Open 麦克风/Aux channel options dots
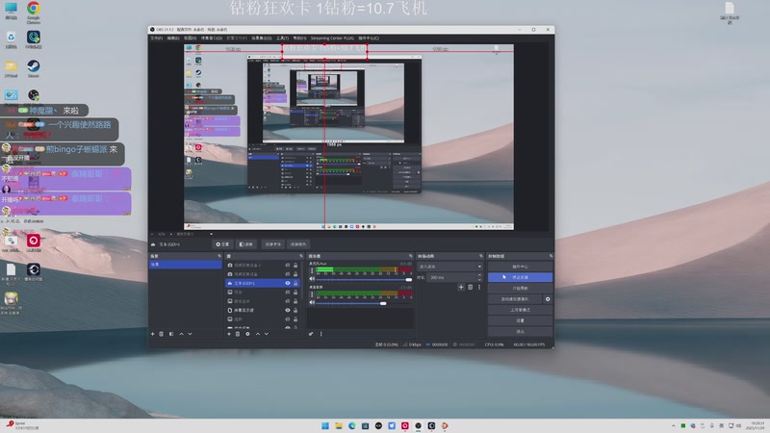Screen dimensions: 770x433 [x=311, y=271]
